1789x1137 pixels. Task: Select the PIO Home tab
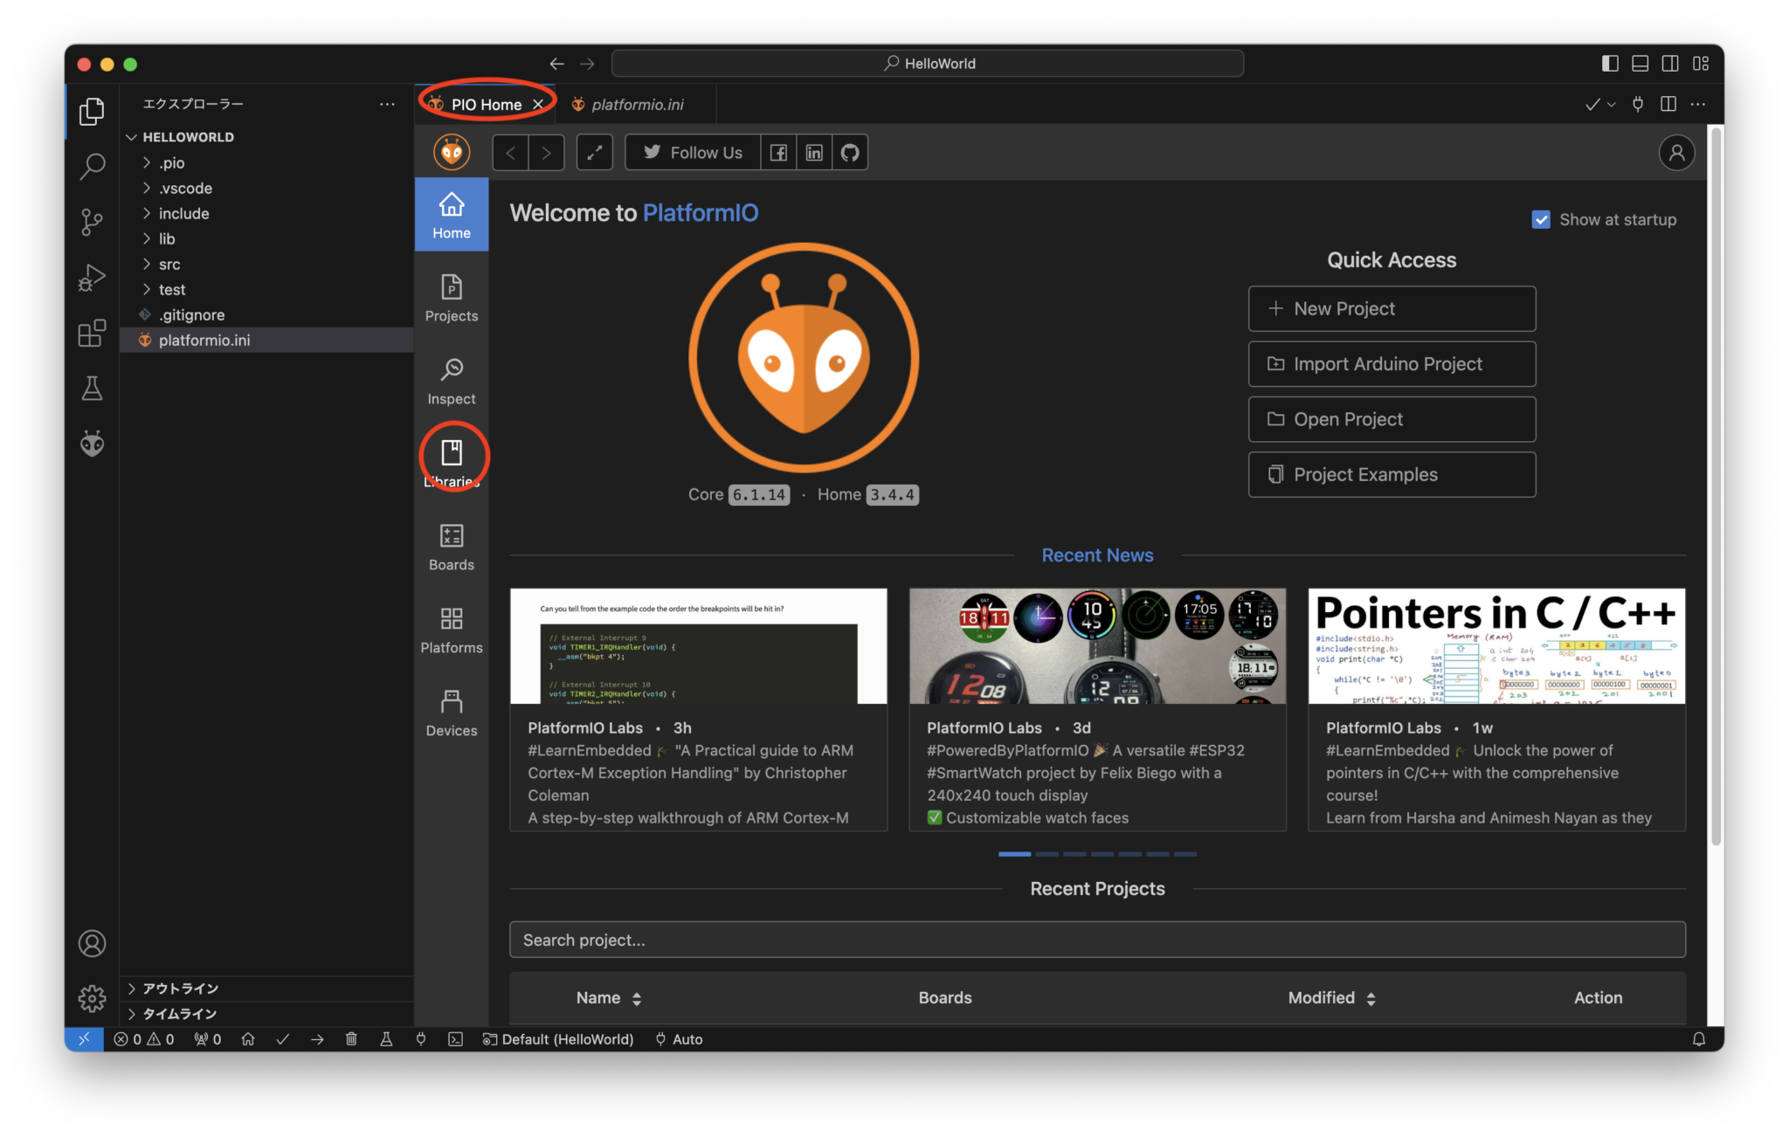pos(487,104)
